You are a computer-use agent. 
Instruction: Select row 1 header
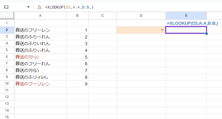pos(7,23)
